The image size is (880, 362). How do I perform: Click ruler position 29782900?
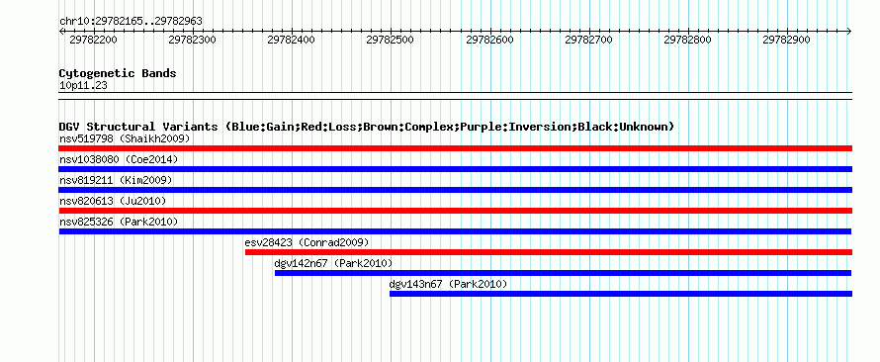coord(787,40)
